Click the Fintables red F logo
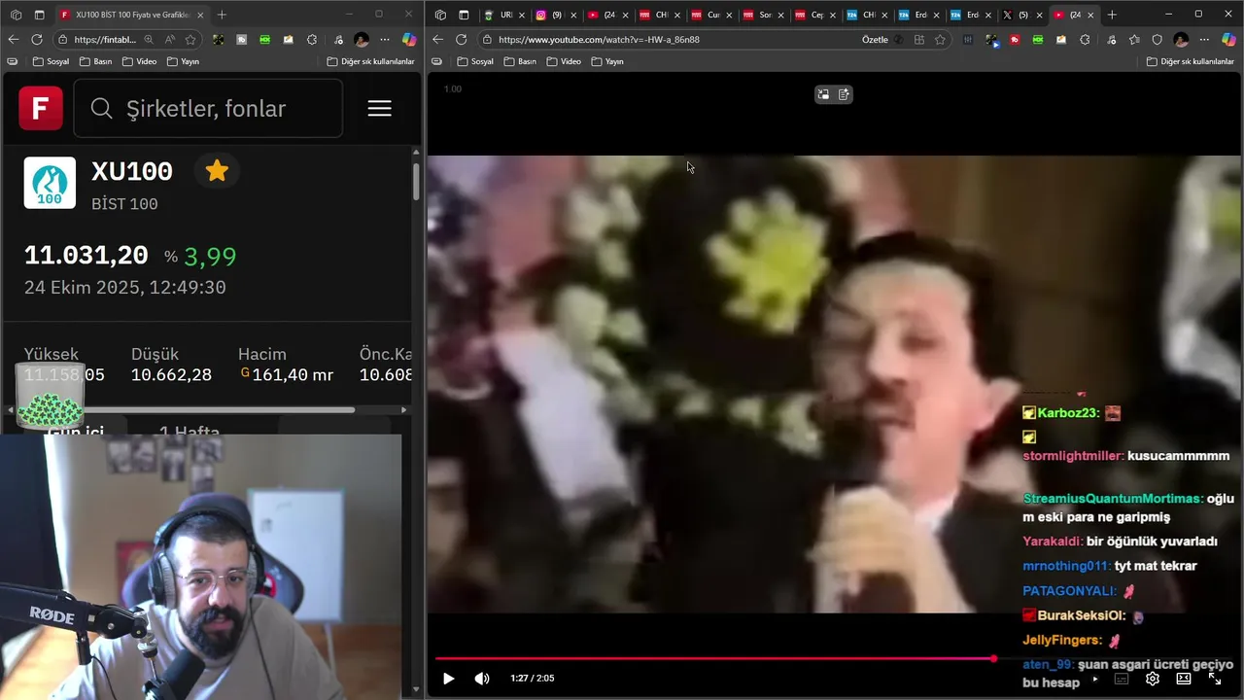This screenshot has height=700, width=1244. coord(41,108)
